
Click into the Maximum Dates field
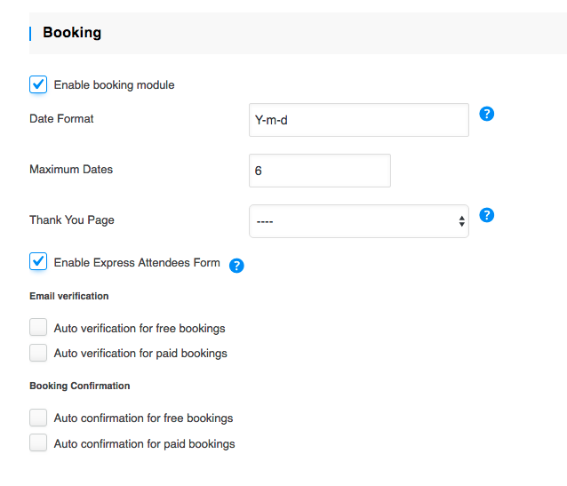click(x=320, y=171)
